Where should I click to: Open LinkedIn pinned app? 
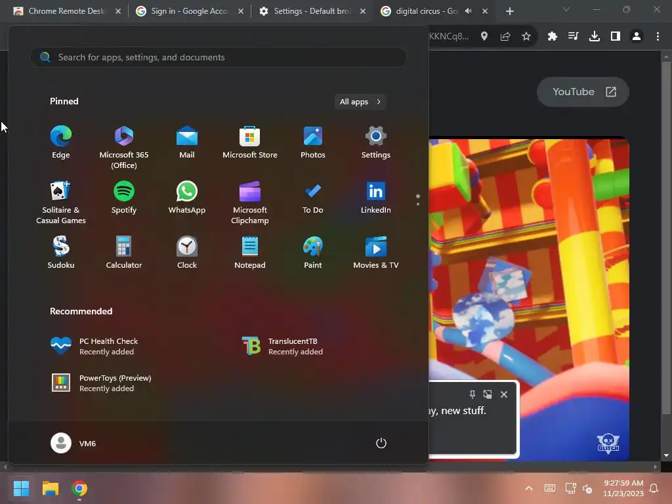pyautogui.click(x=376, y=198)
